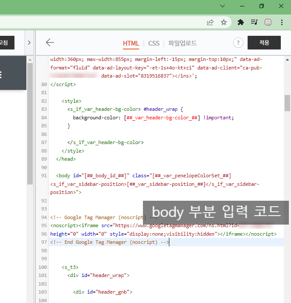291x303 pixels.
Task: Click the Google Tag Manager comment line 94
Action: [104, 217]
